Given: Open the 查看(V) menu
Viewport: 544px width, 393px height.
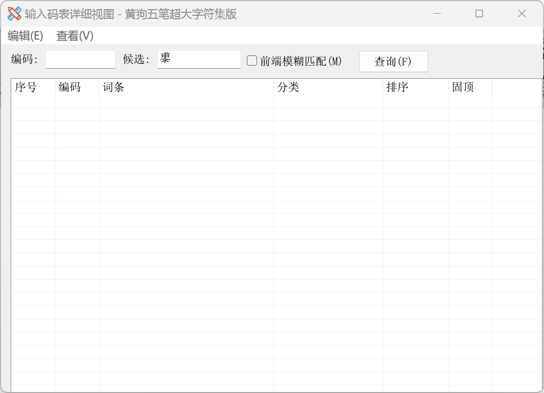Looking at the screenshot, I should pyautogui.click(x=75, y=36).
